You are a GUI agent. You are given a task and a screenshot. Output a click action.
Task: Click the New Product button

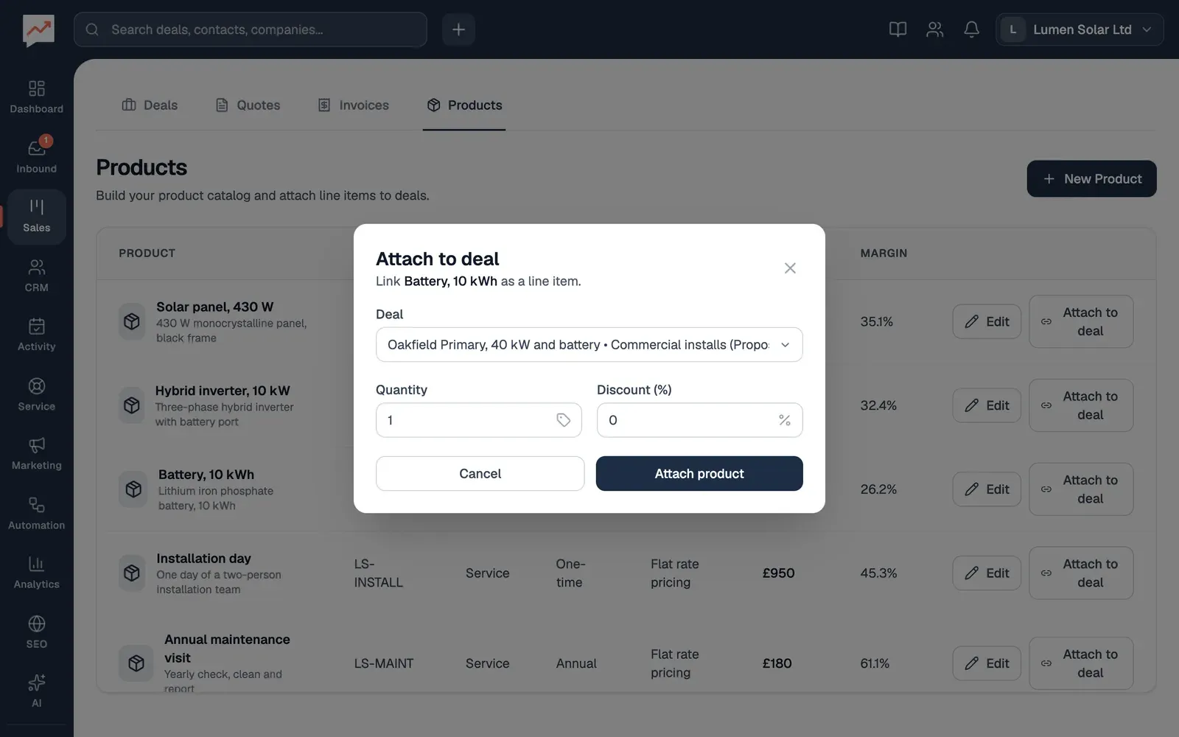pos(1091,179)
